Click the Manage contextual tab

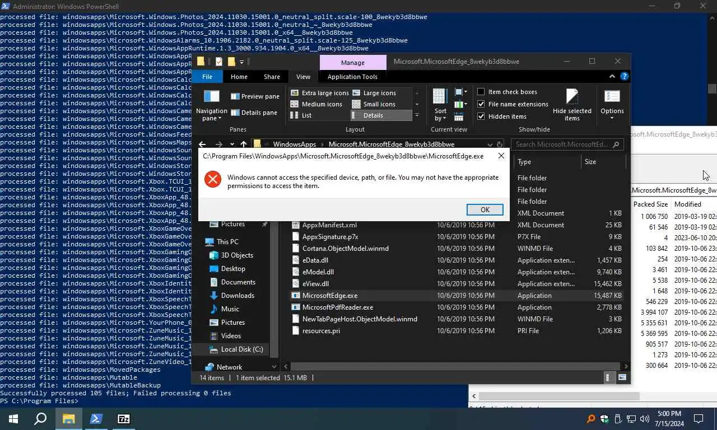point(352,62)
